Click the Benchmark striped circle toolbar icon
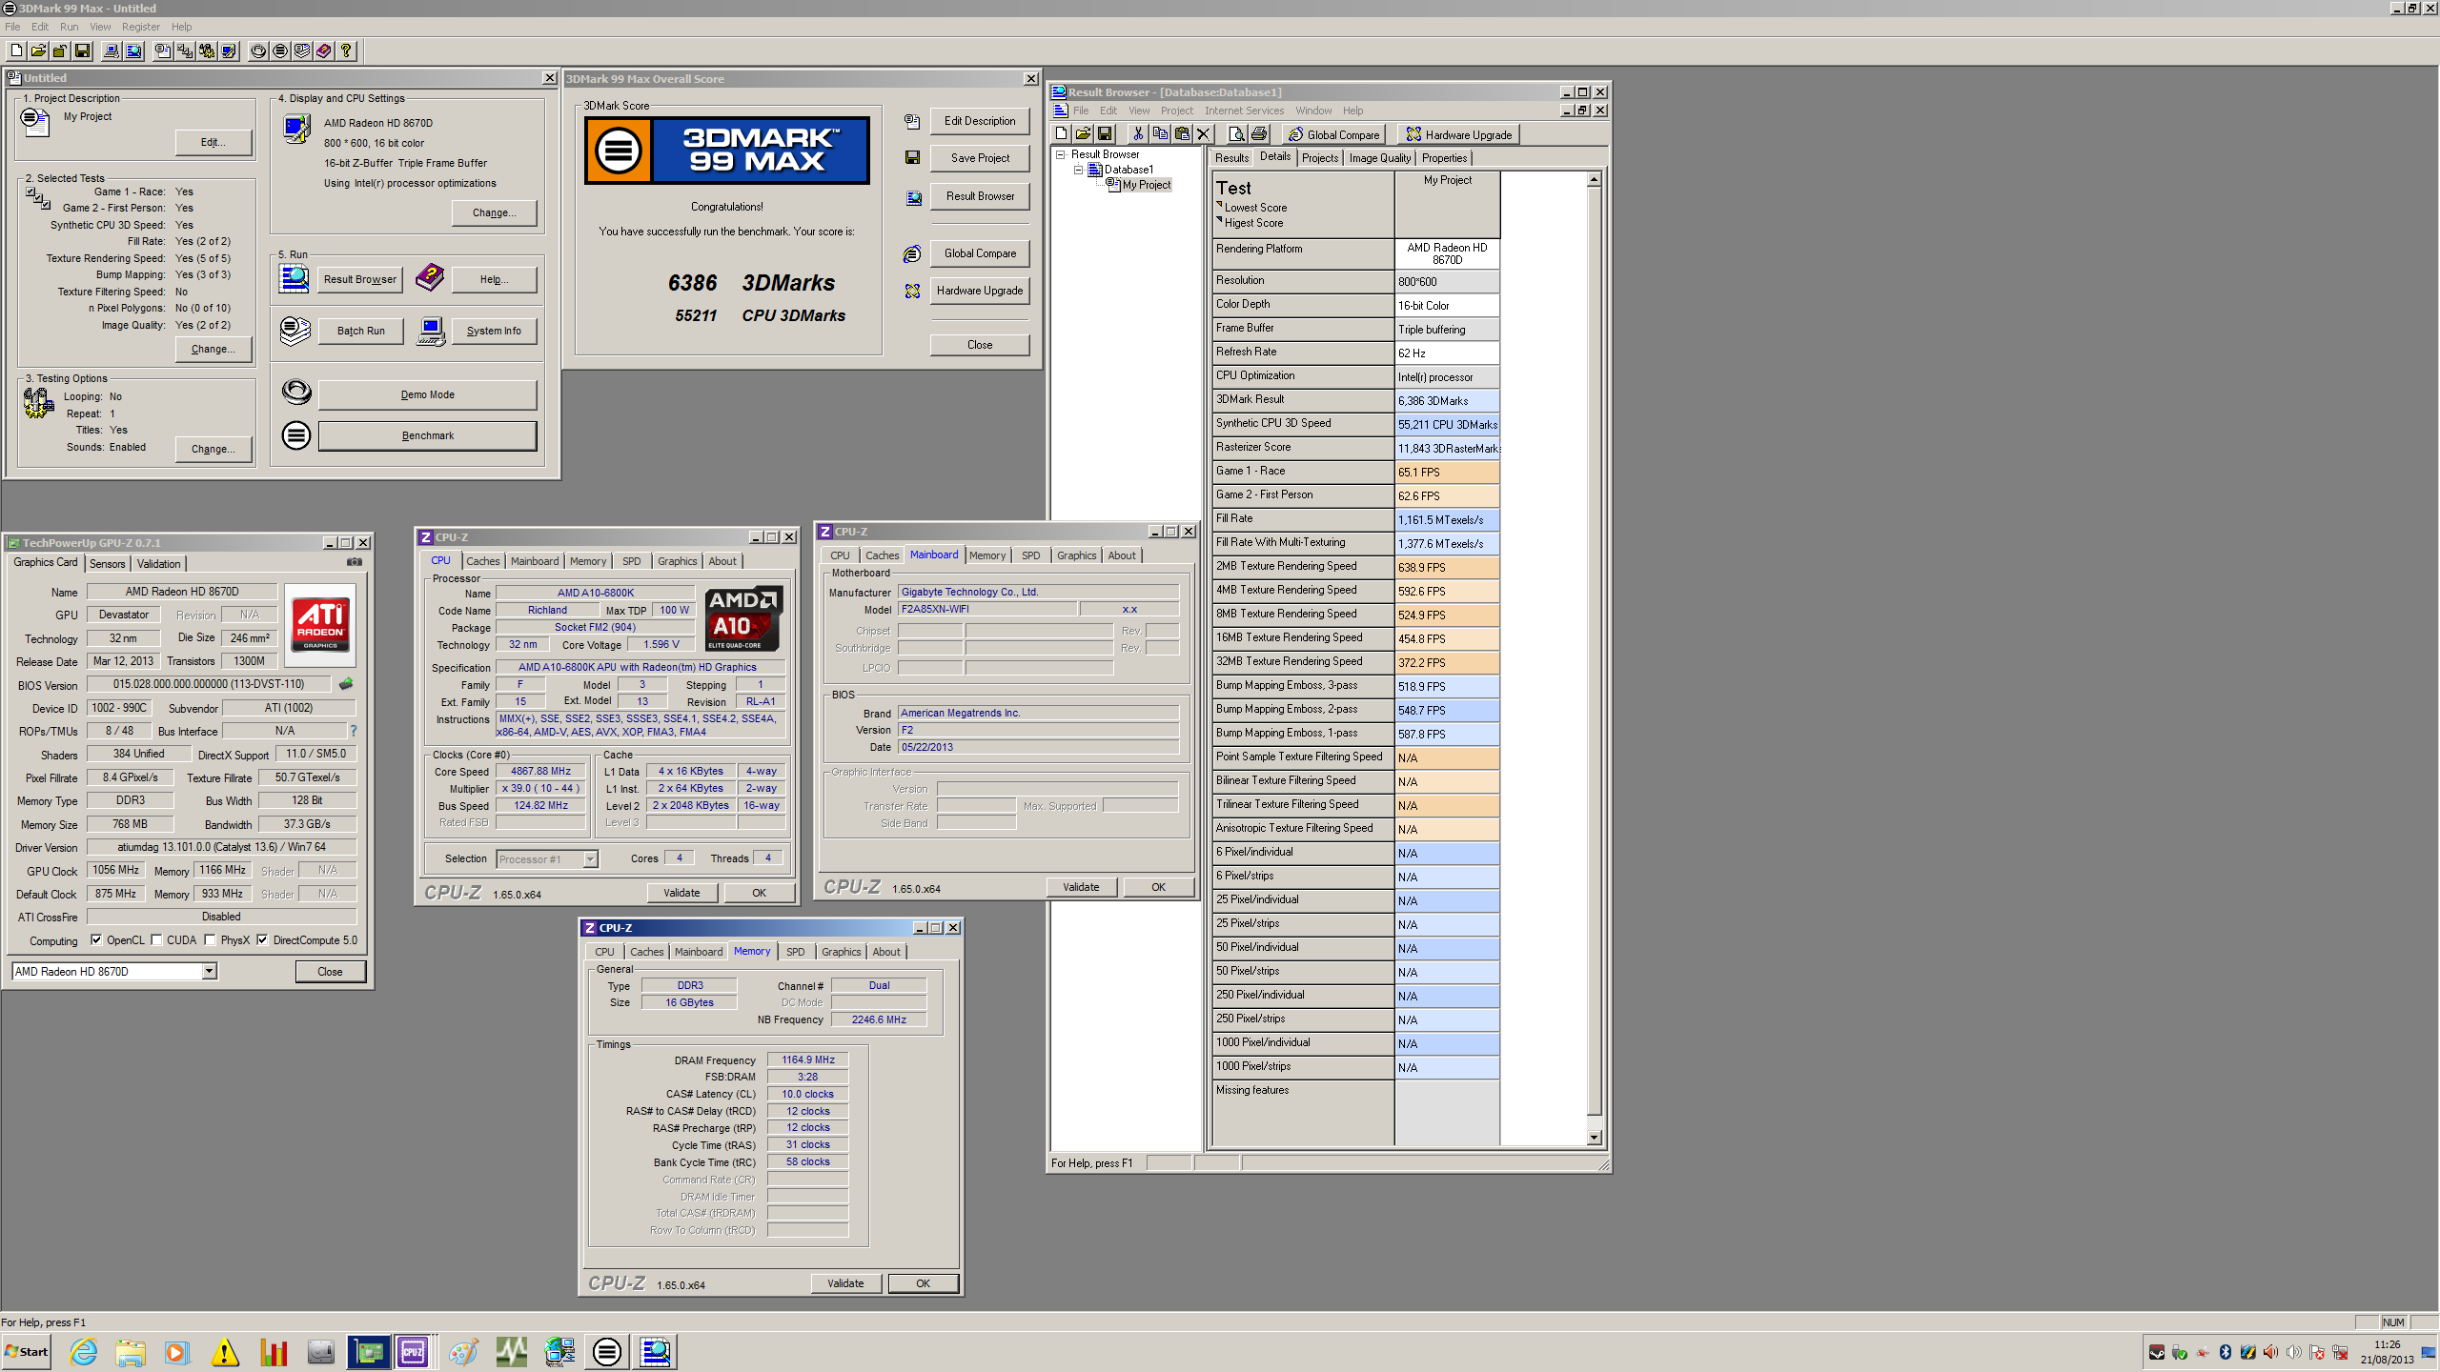 click(280, 50)
